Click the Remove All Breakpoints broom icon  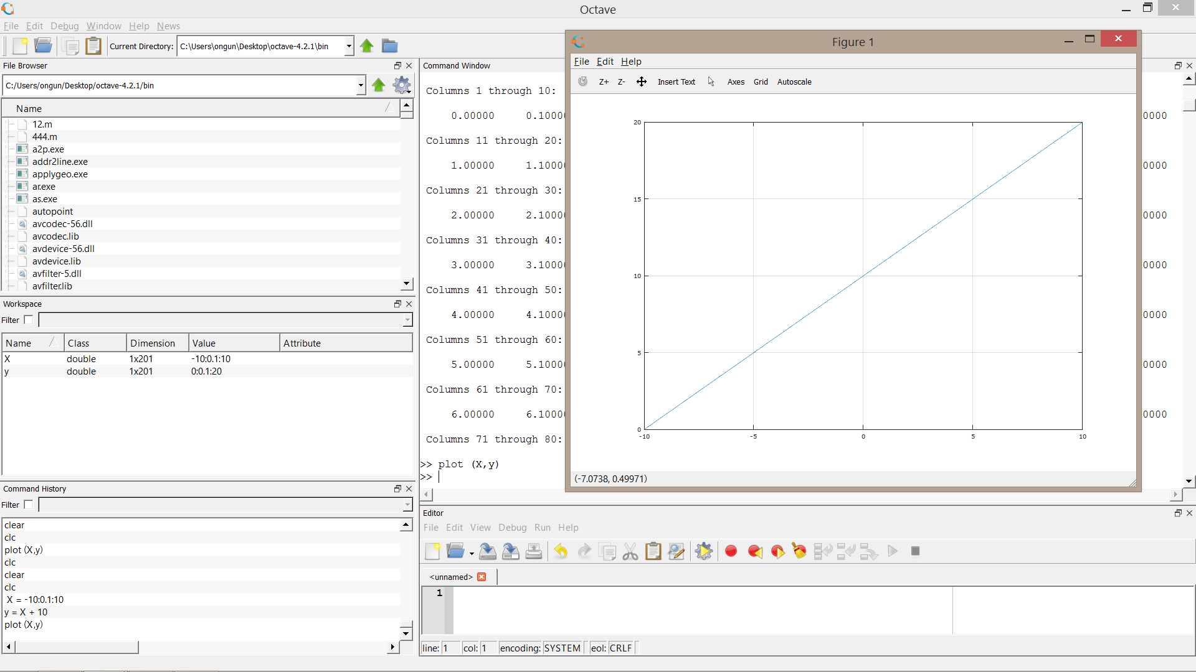[799, 551]
